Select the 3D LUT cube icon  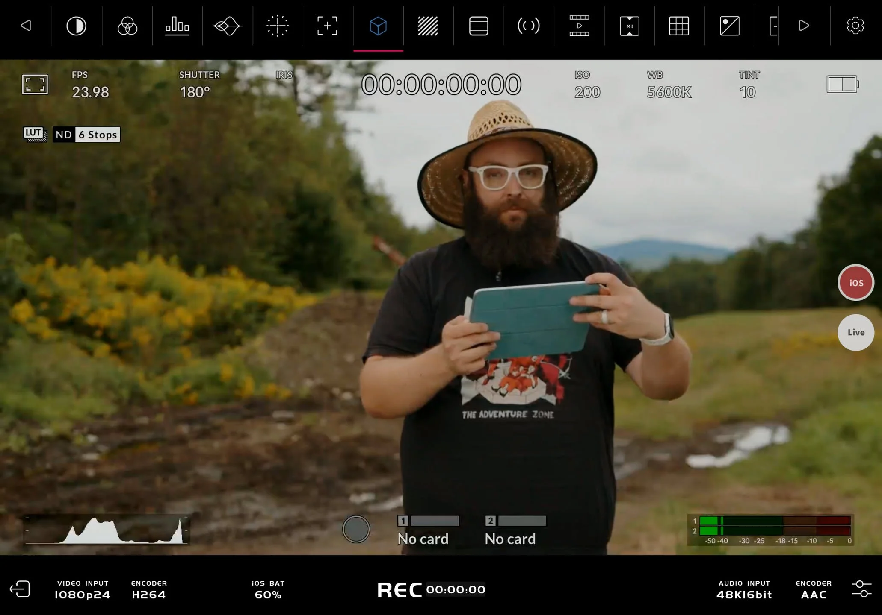[x=378, y=26]
